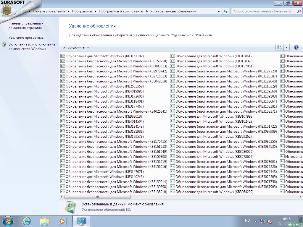Click the icon of update KB3080079
The image size is (303, 227).
[x=173, y=151]
